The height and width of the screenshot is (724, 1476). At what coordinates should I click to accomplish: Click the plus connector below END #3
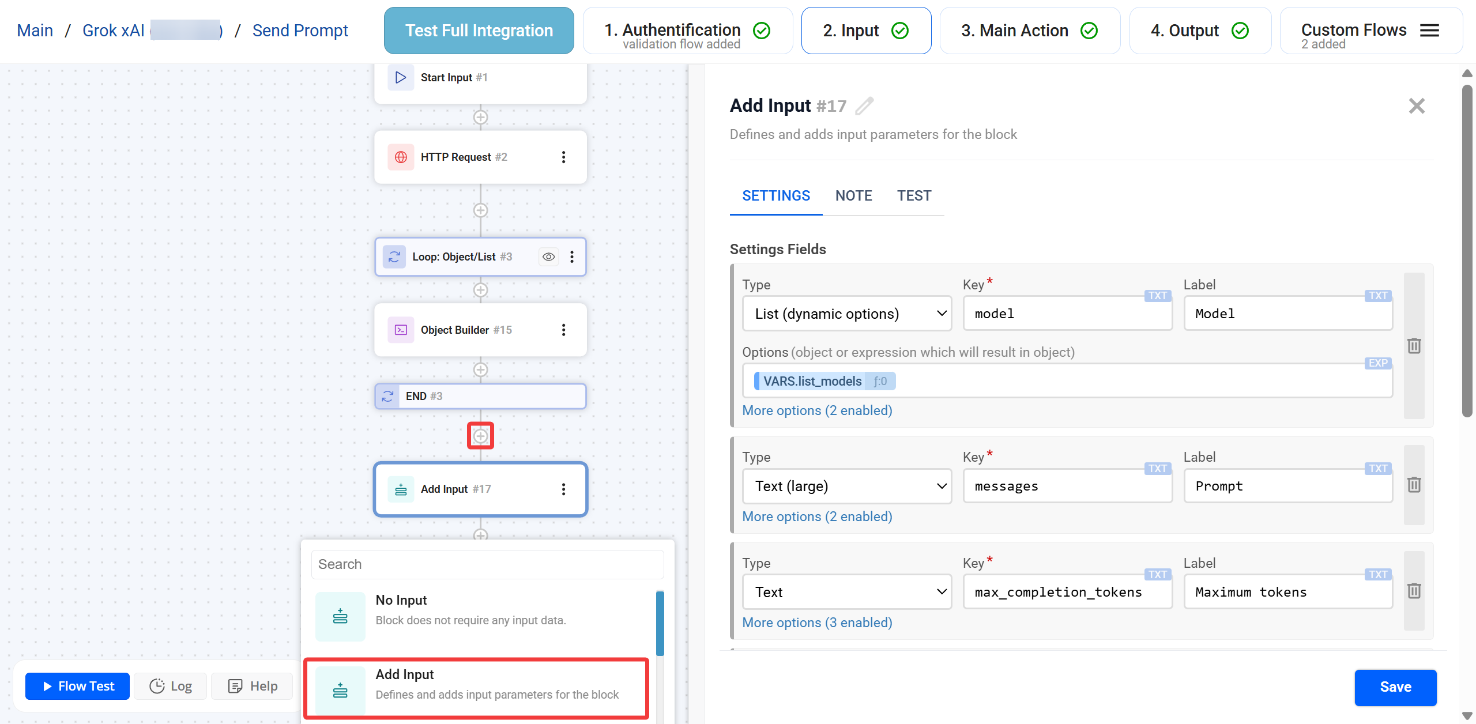click(x=480, y=436)
